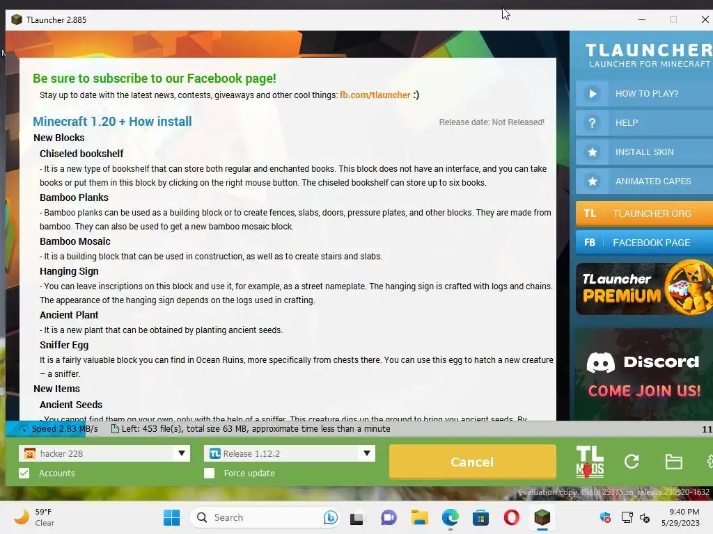The height and width of the screenshot is (534, 713).
Task: Click the 'Ancient Seeds' heading
Action: tap(71, 405)
